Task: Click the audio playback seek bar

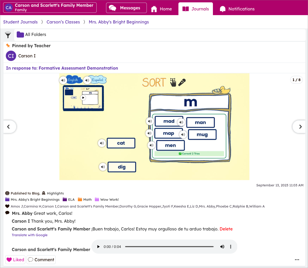Action: point(169,246)
